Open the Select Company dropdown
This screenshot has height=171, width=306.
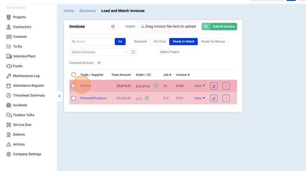99,52
